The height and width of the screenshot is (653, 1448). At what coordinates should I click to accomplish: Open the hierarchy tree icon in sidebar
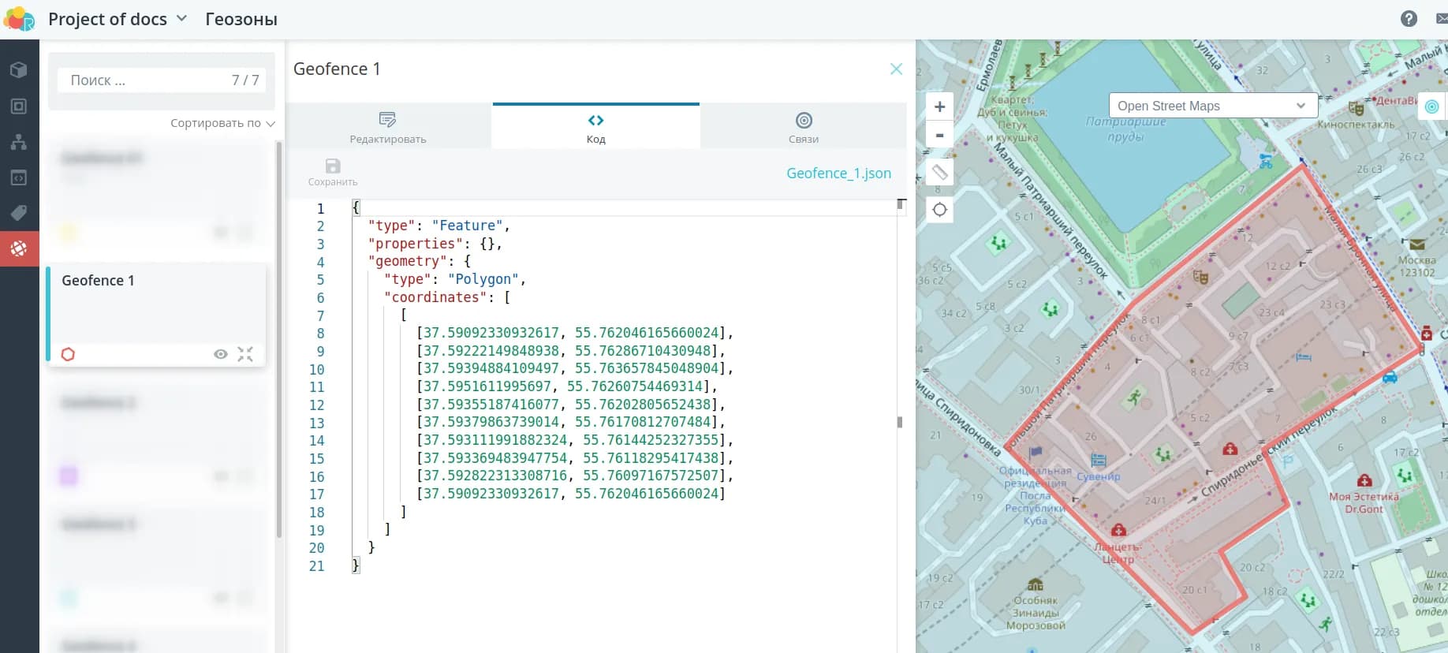coord(19,142)
